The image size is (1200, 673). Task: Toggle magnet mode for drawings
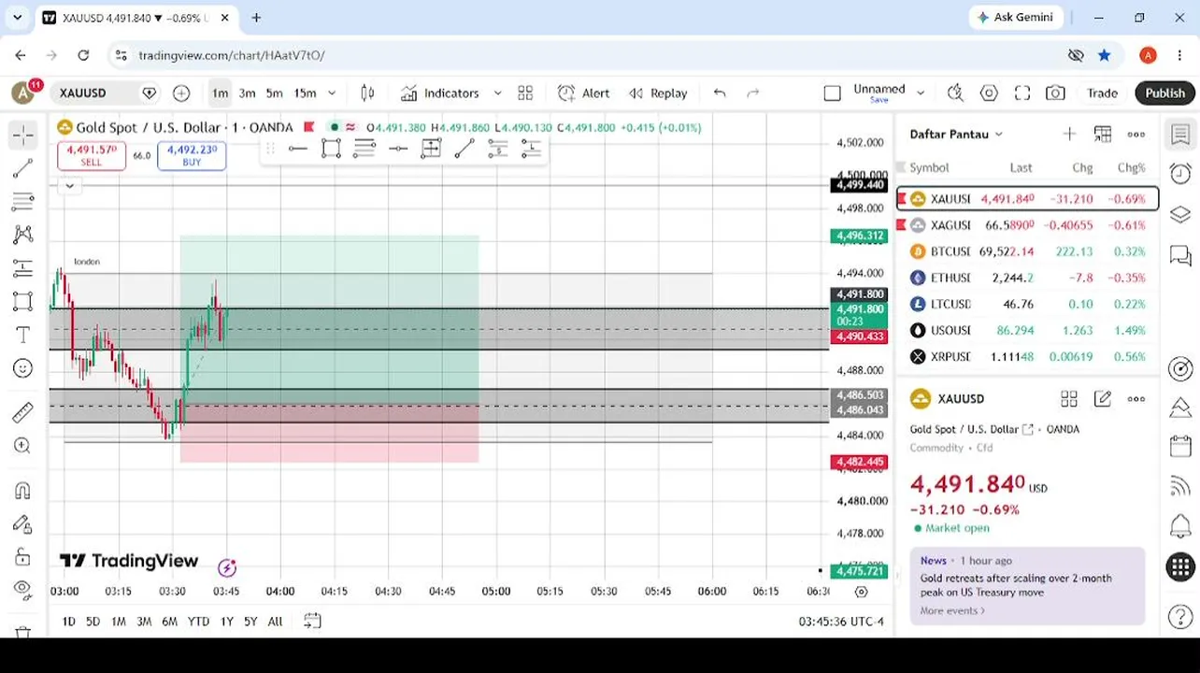23,491
